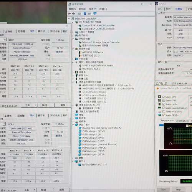Collapse the display adapters node
This screenshot has height=192, width=192.
(73, 161)
